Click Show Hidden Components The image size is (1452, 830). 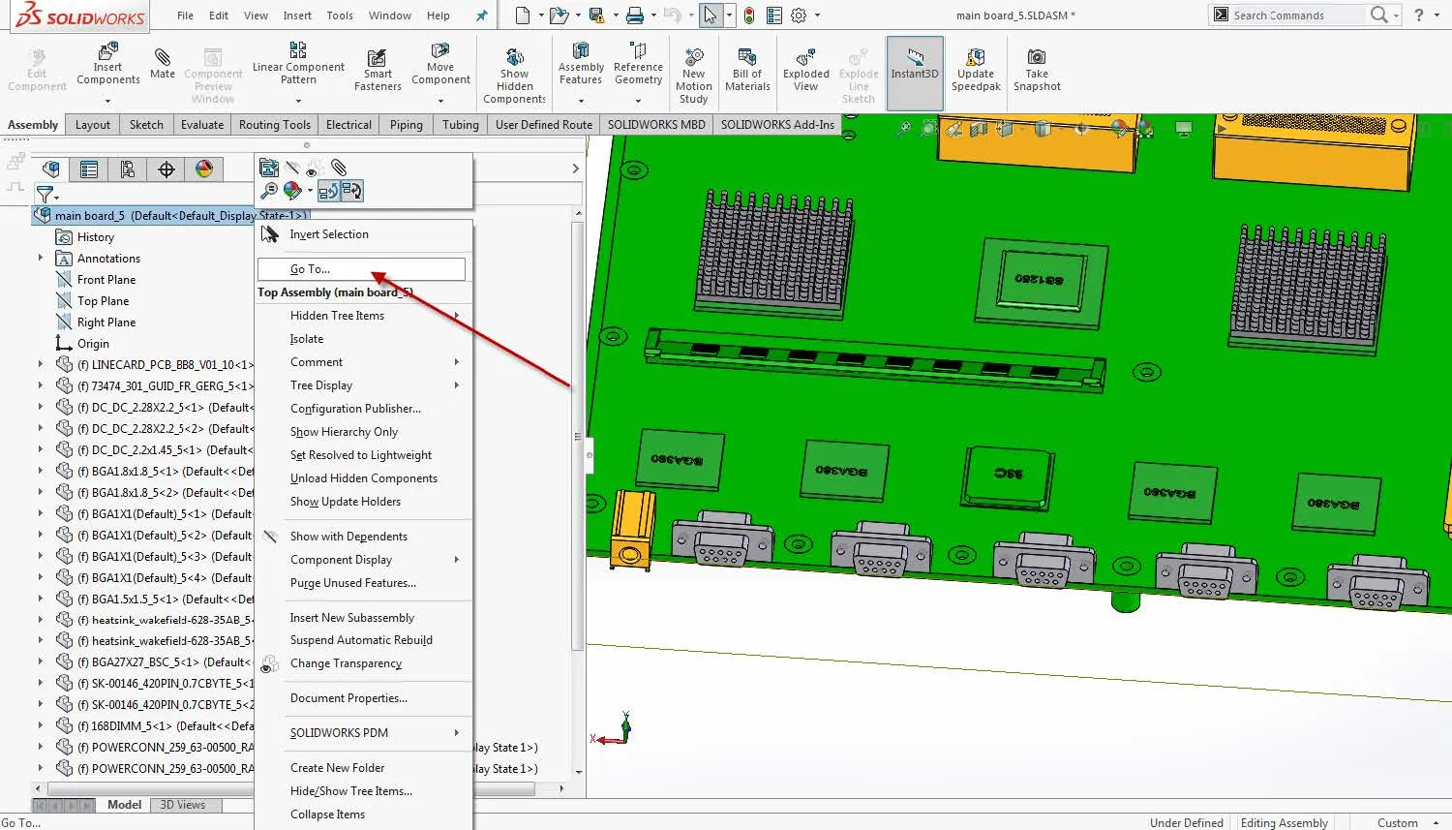pyautogui.click(x=515, y=76)
